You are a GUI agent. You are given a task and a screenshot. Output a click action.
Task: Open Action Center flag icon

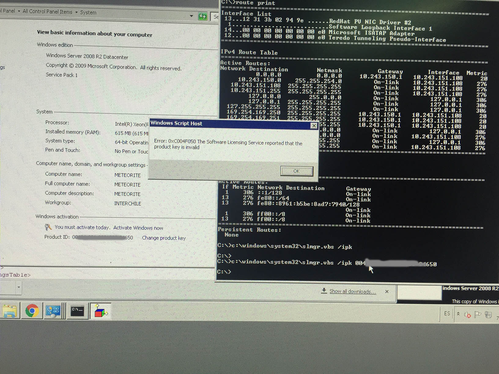click(x=478, y=314)
